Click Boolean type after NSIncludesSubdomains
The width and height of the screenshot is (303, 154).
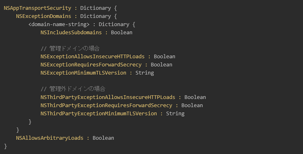[122, 33]
